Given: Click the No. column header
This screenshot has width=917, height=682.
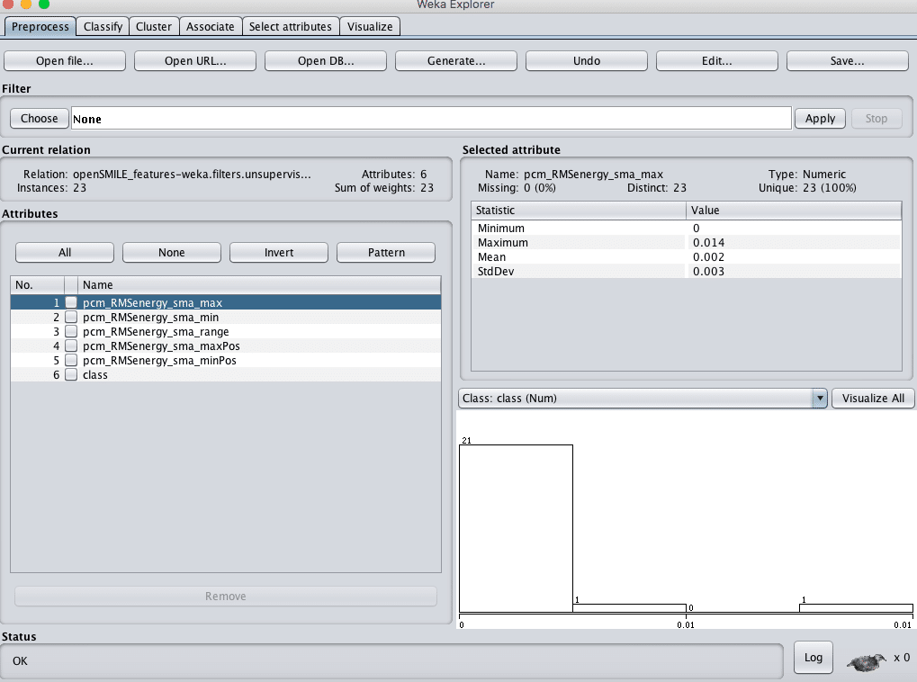Looking at the screenshot, I should (38, 285).
